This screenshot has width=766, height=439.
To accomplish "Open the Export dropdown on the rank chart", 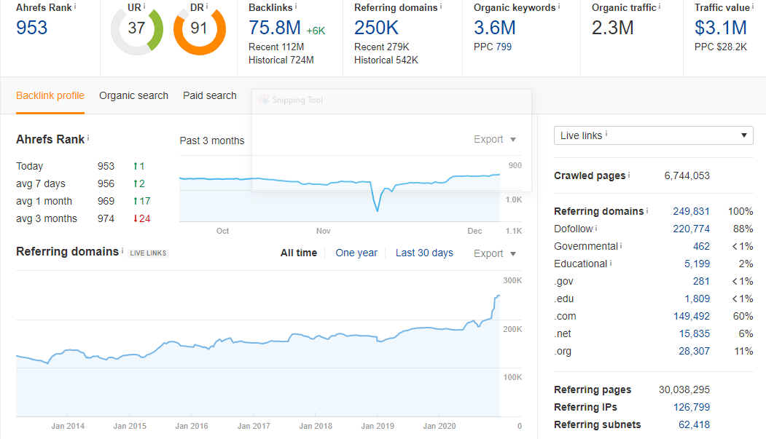I will [494, 139].
